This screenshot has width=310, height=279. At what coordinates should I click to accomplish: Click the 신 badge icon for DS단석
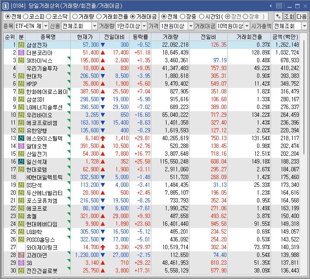(21, 185)
